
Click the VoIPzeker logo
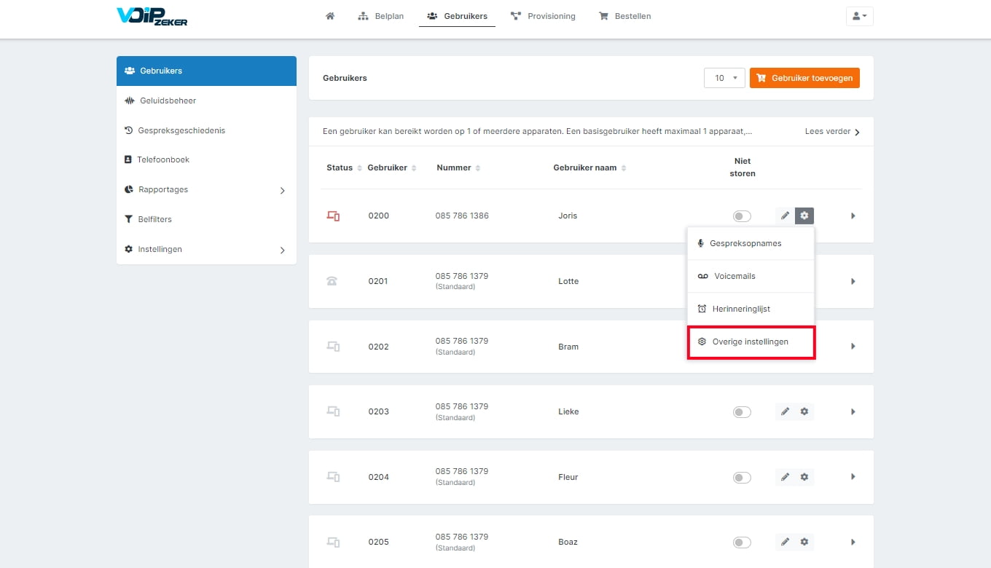coord(152,16)
